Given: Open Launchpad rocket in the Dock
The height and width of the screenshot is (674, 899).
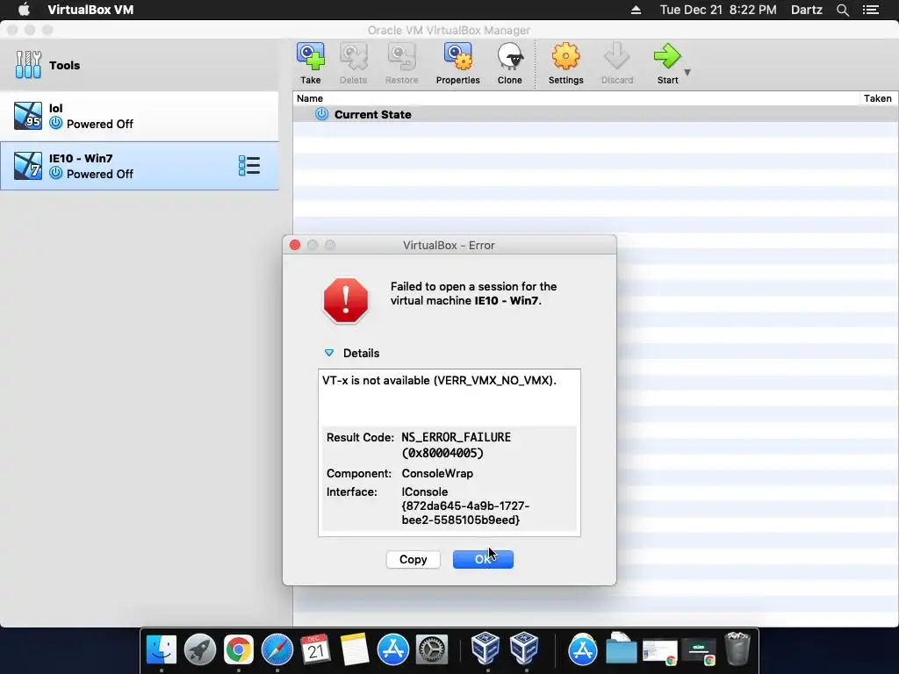Looking at the screenshot, I should pos(199,650).
